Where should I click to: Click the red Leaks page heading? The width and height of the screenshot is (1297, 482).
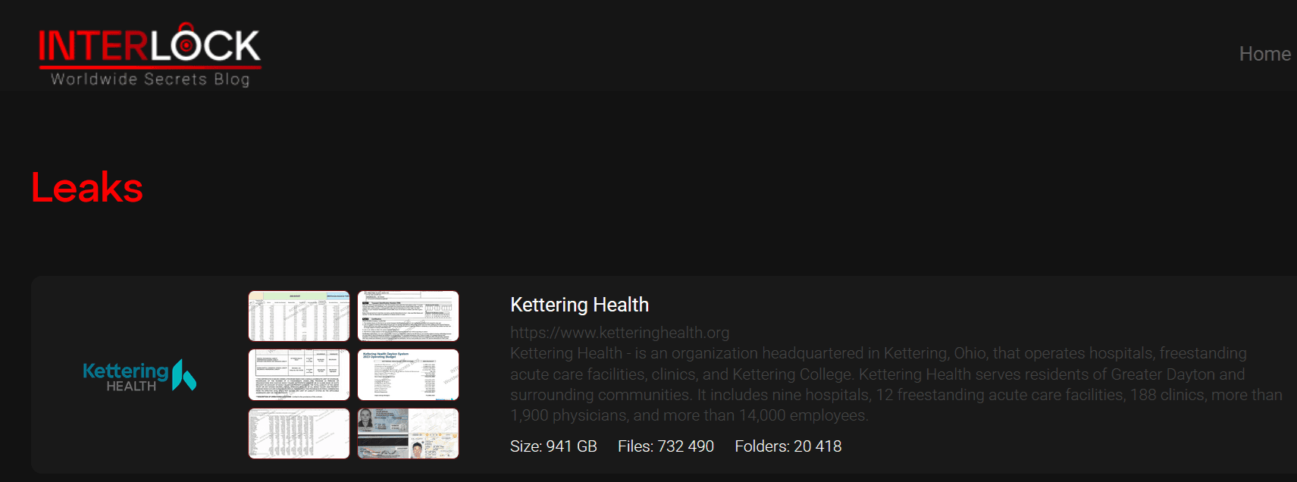(x=87, y=188)
